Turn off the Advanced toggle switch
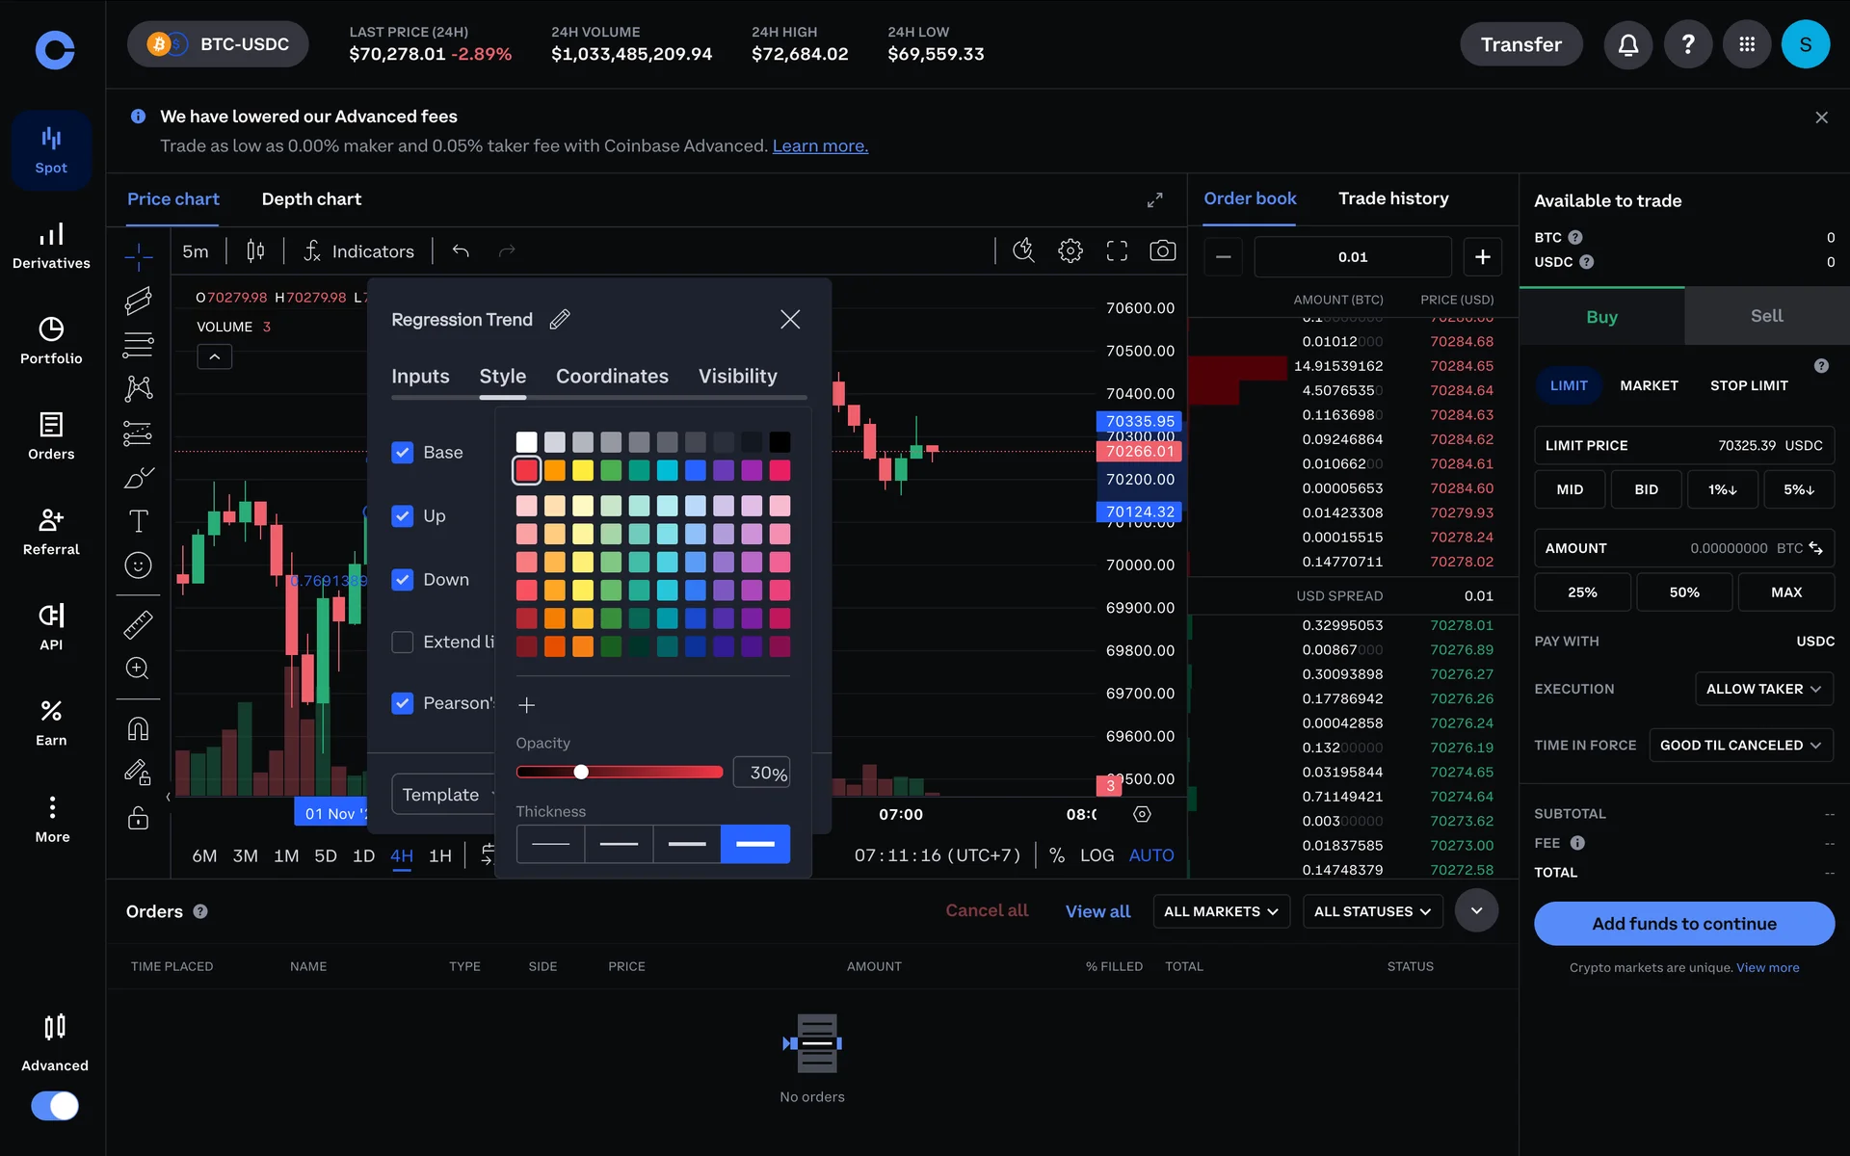Screen dimensions: 1850x1156 click(x=55, y=1105)
